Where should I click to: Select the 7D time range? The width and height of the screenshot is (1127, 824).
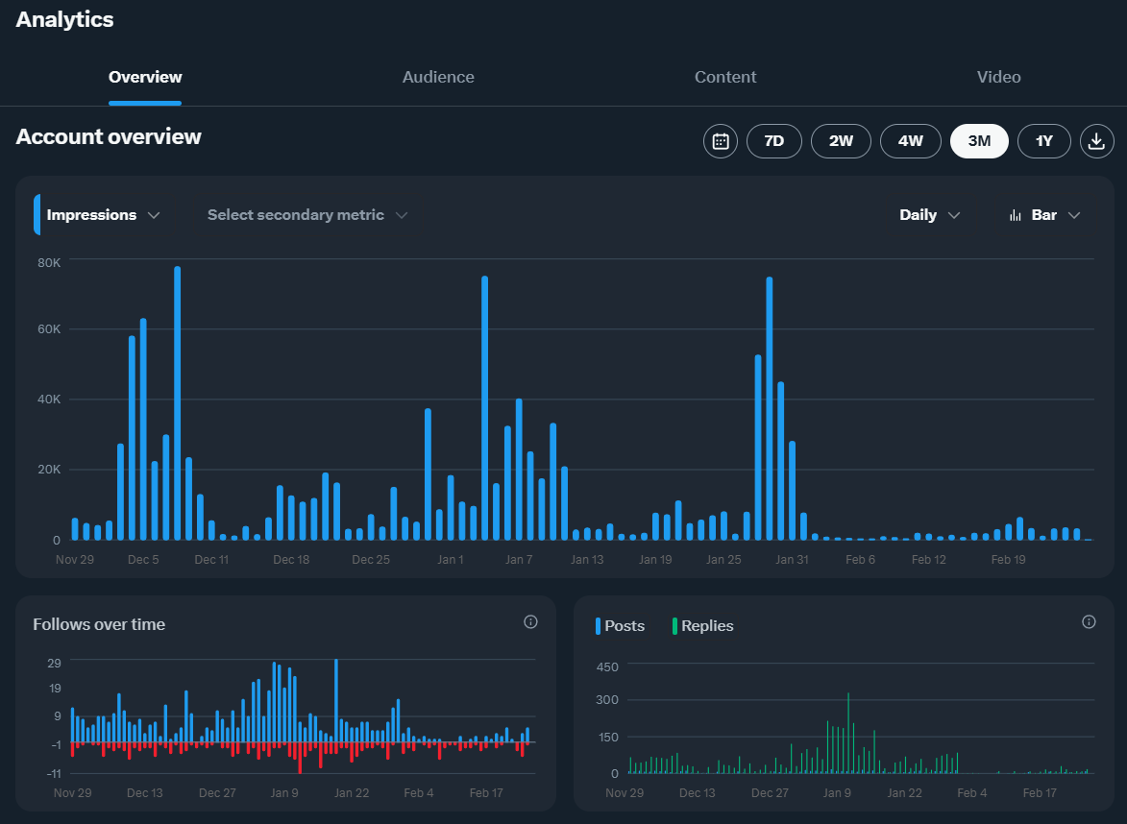tap(773, 141)
